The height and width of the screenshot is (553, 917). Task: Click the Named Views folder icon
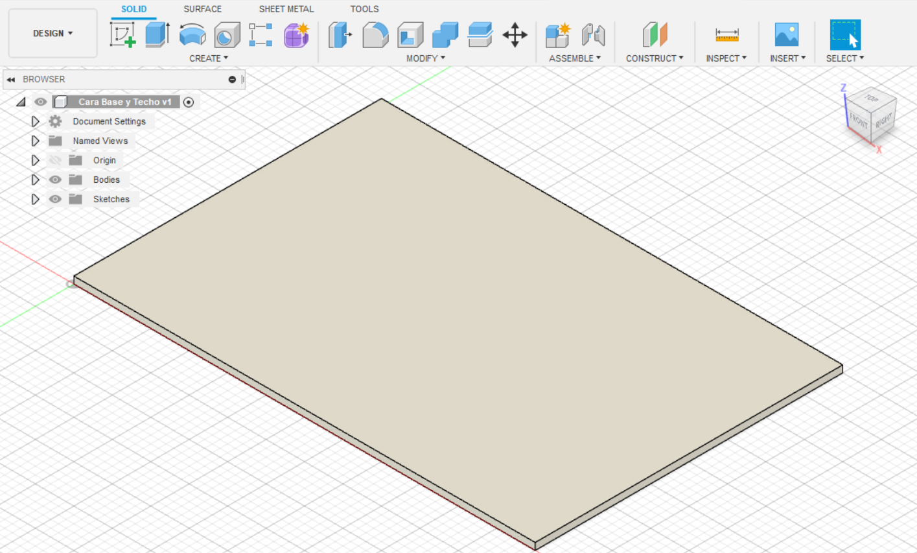click(x=55, y=141)
